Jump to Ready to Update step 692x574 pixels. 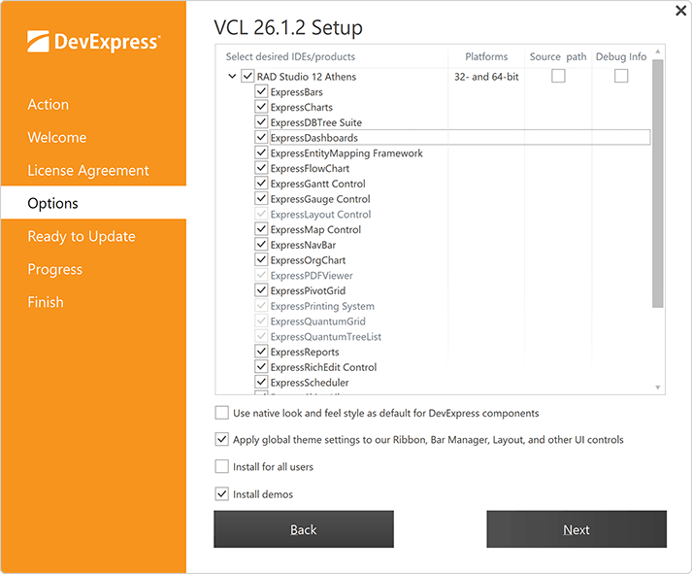pos(82,237)
